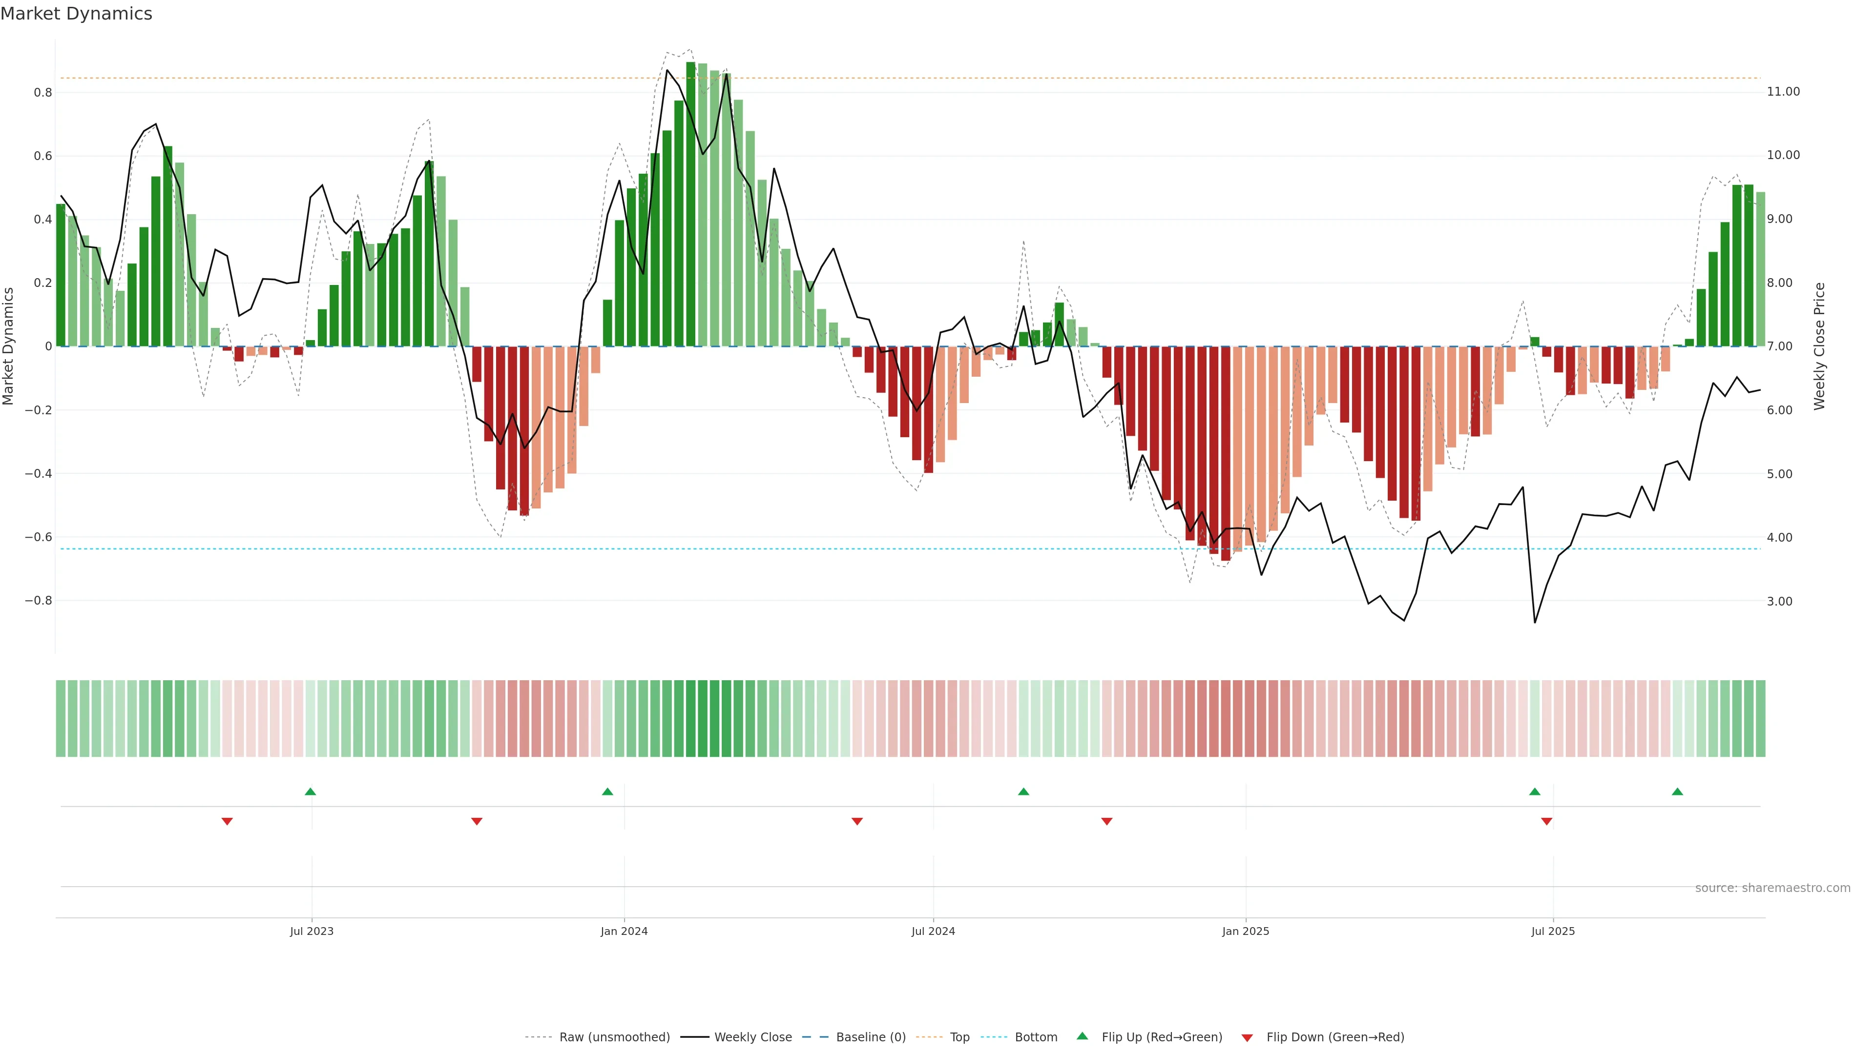Image resolution: width=1875 pixels, height=1054 pixels.
Task: Click the green flip-up triangle near Jul 2023
Action: click(310, 791)
